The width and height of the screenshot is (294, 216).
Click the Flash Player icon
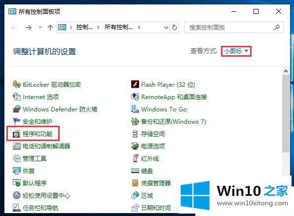(x=135, y=84)
